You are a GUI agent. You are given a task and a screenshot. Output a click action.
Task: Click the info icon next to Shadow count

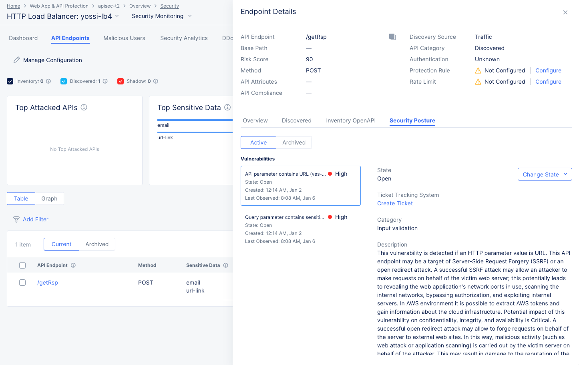tap(155, 81)
